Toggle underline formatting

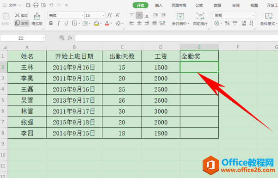click(x=66, y=23)
